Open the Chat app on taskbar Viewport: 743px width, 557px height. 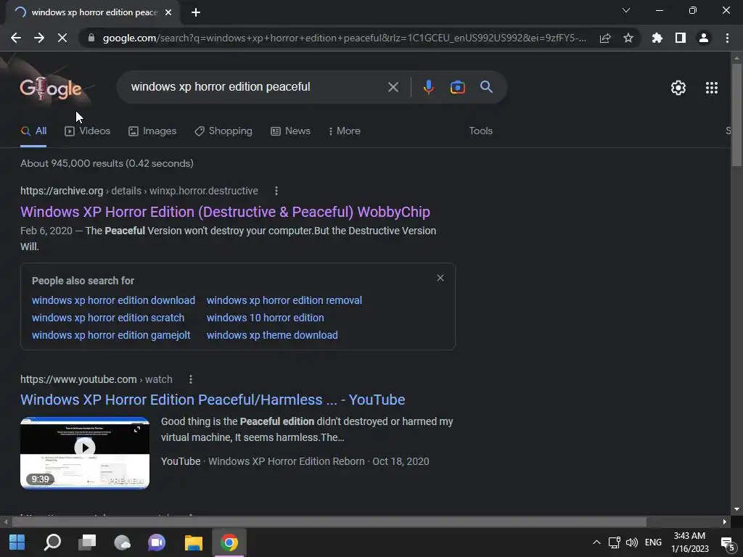(x=157, y=542)
